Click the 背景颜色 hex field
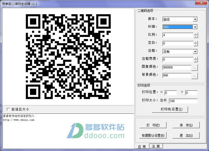Image resolution: width=209 pixels, height=151 pixels. pos(177,75)
